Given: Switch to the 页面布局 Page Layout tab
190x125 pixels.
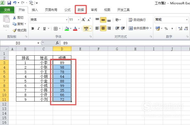Looking at the screenshot, I should (51, 10).
